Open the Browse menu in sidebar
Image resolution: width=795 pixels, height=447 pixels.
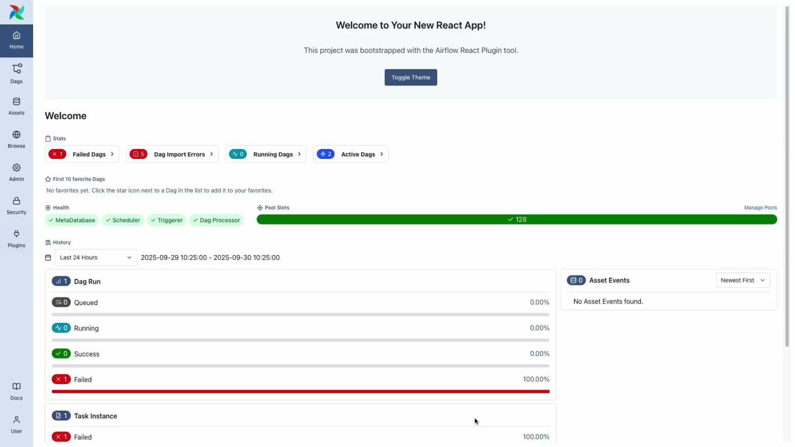[17, 140]
